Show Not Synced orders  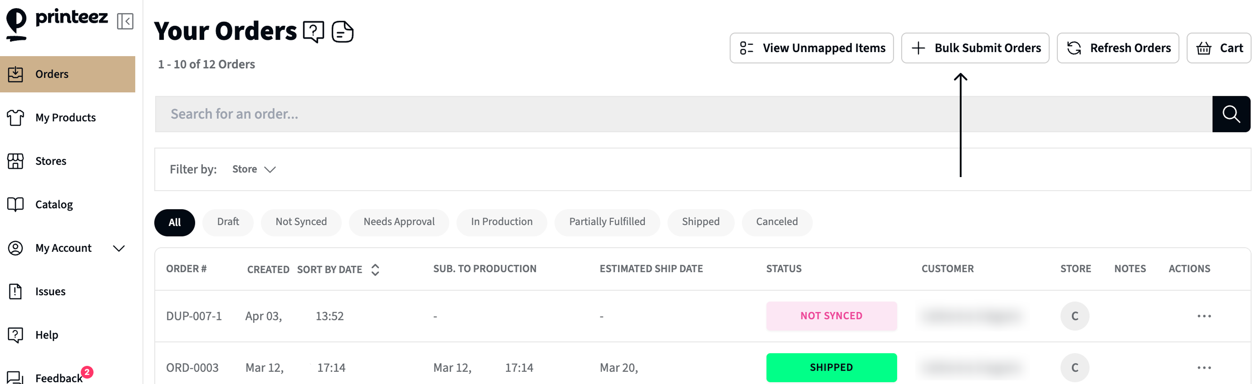point(301,222)
